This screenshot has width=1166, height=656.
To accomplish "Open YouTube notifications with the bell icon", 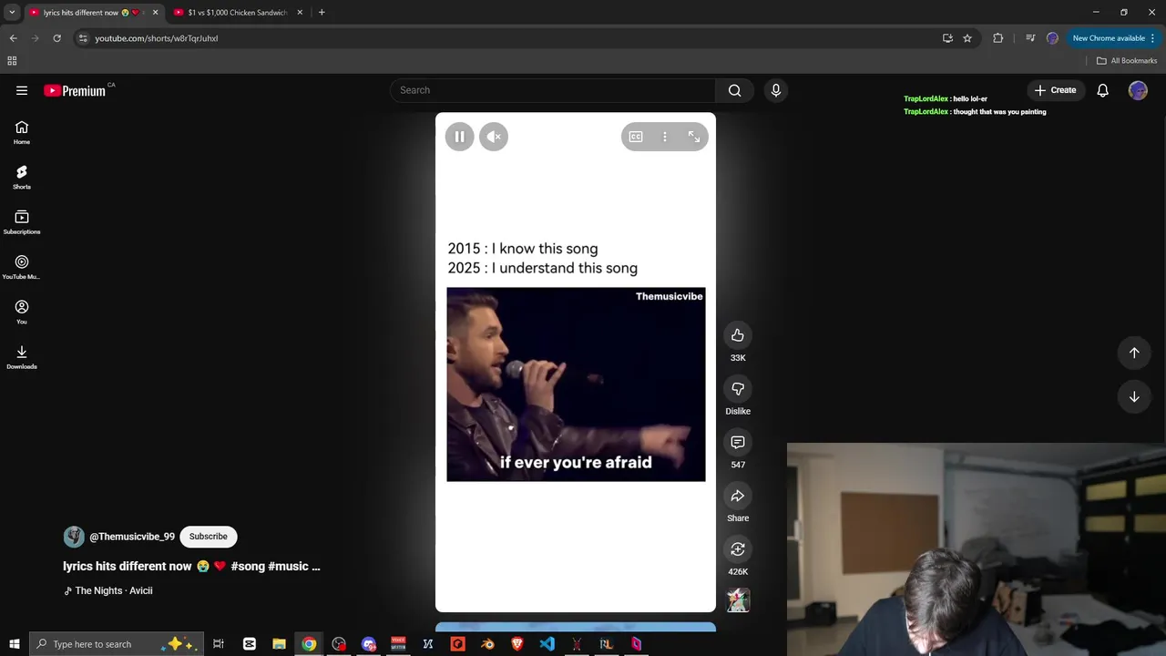I will click(x=1103, y=90).
